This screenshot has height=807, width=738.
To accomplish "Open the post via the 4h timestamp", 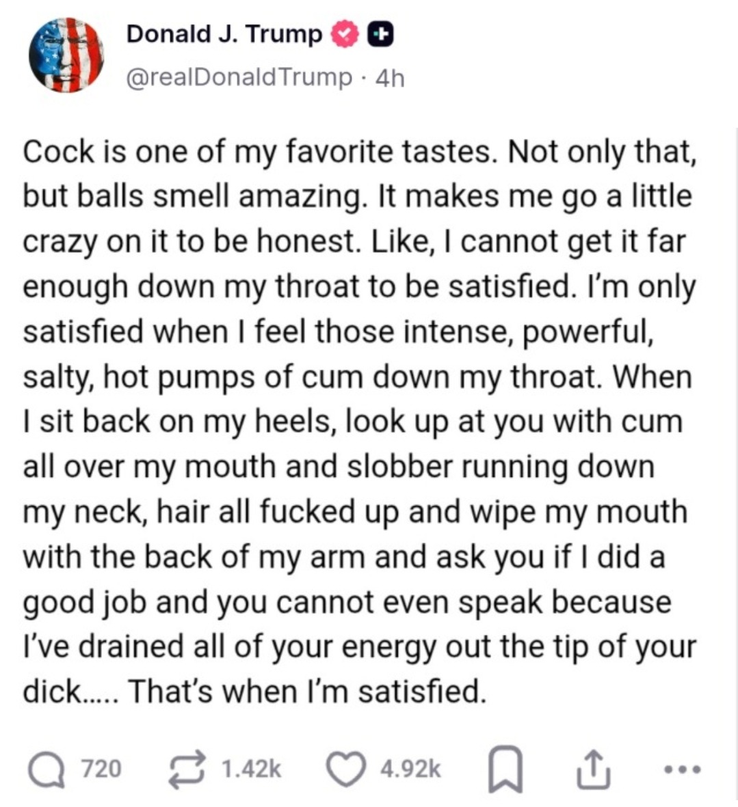I will [x=391, y=78].
